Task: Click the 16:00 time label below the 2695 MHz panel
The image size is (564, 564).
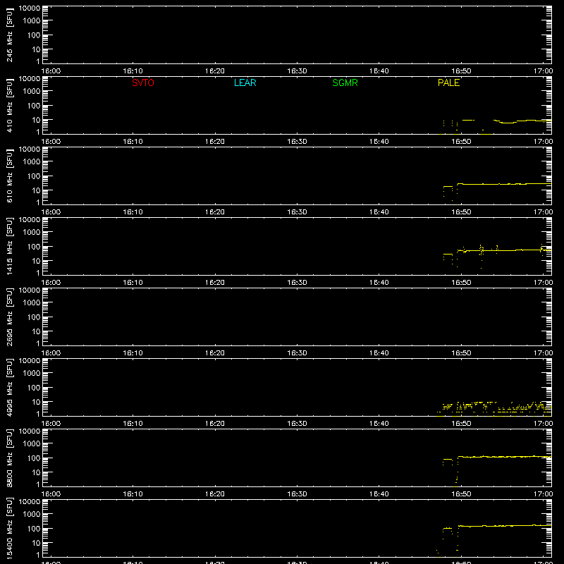Action: [51, 353]
